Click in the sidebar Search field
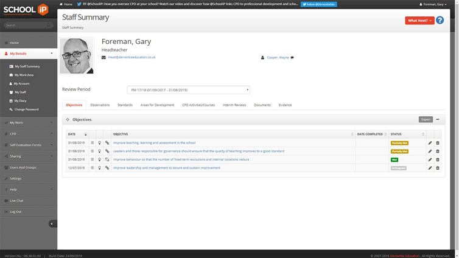The width and height of the screenshot is (459, 258). 29,25
